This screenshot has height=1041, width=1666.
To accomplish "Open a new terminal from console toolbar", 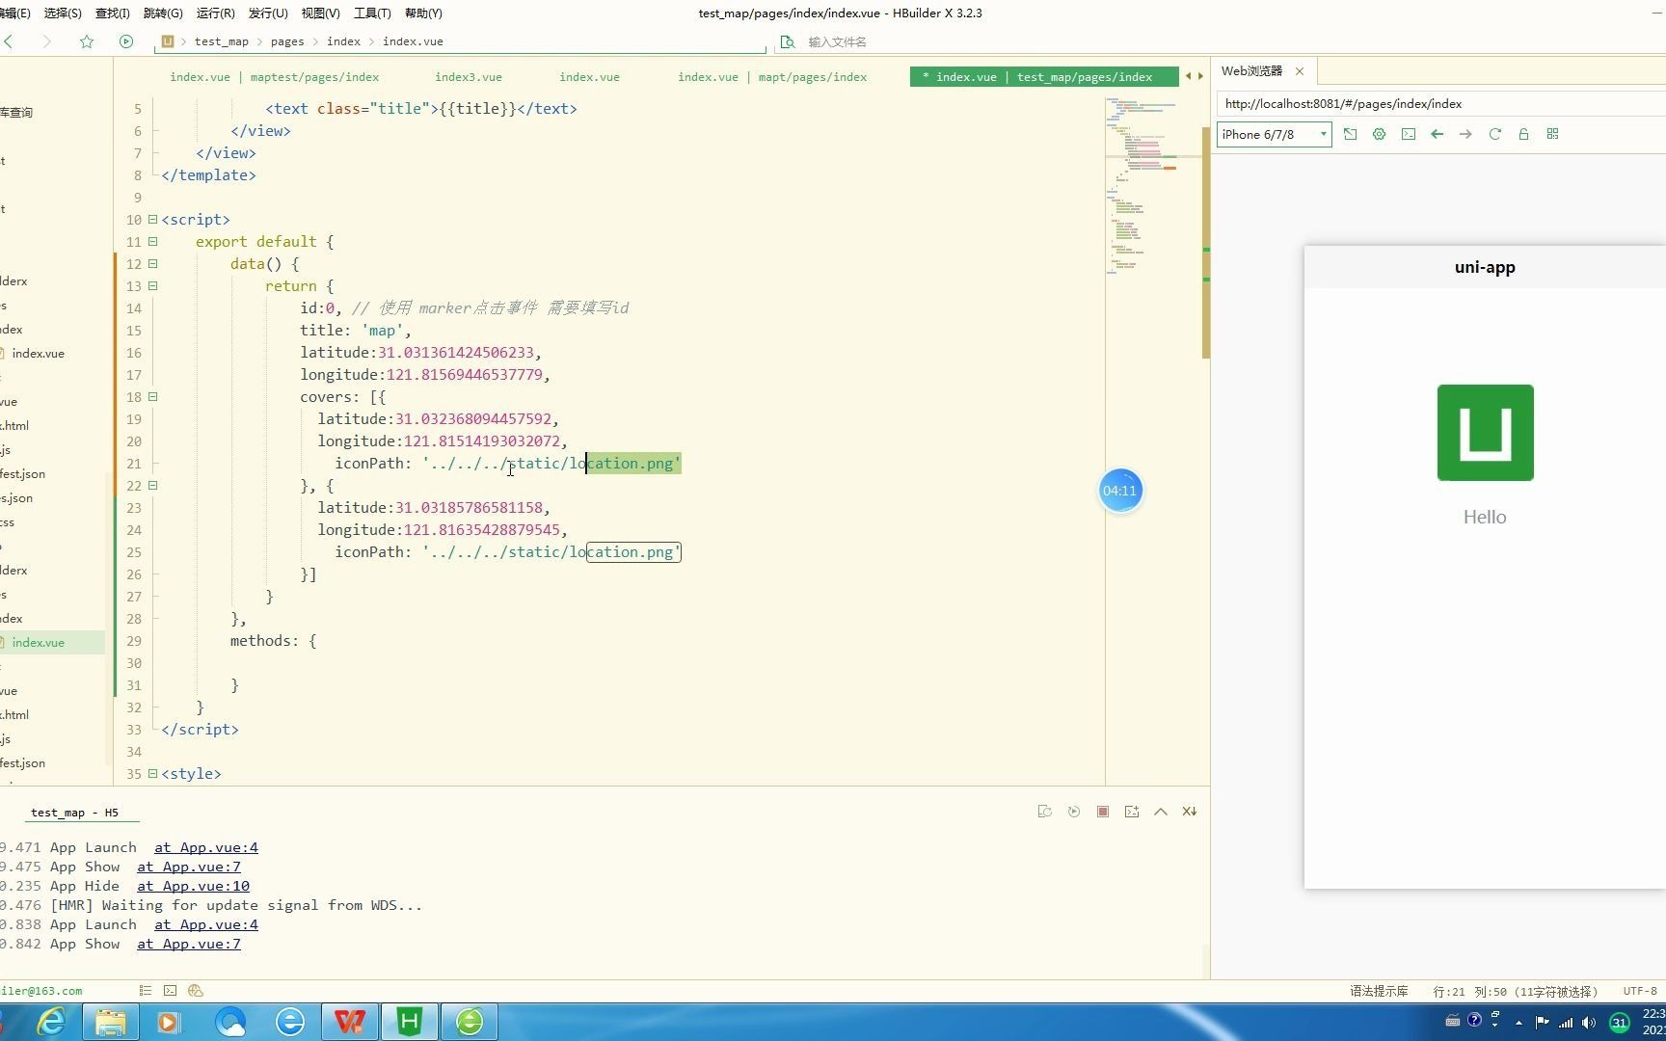I will pos(1132,812).
